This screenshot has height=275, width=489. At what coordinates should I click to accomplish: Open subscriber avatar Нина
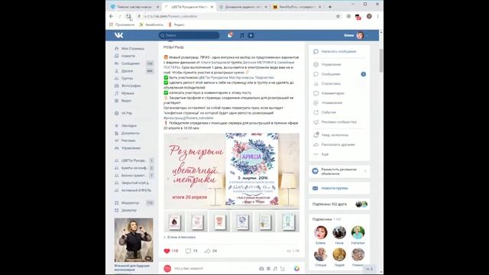(339, 232)
